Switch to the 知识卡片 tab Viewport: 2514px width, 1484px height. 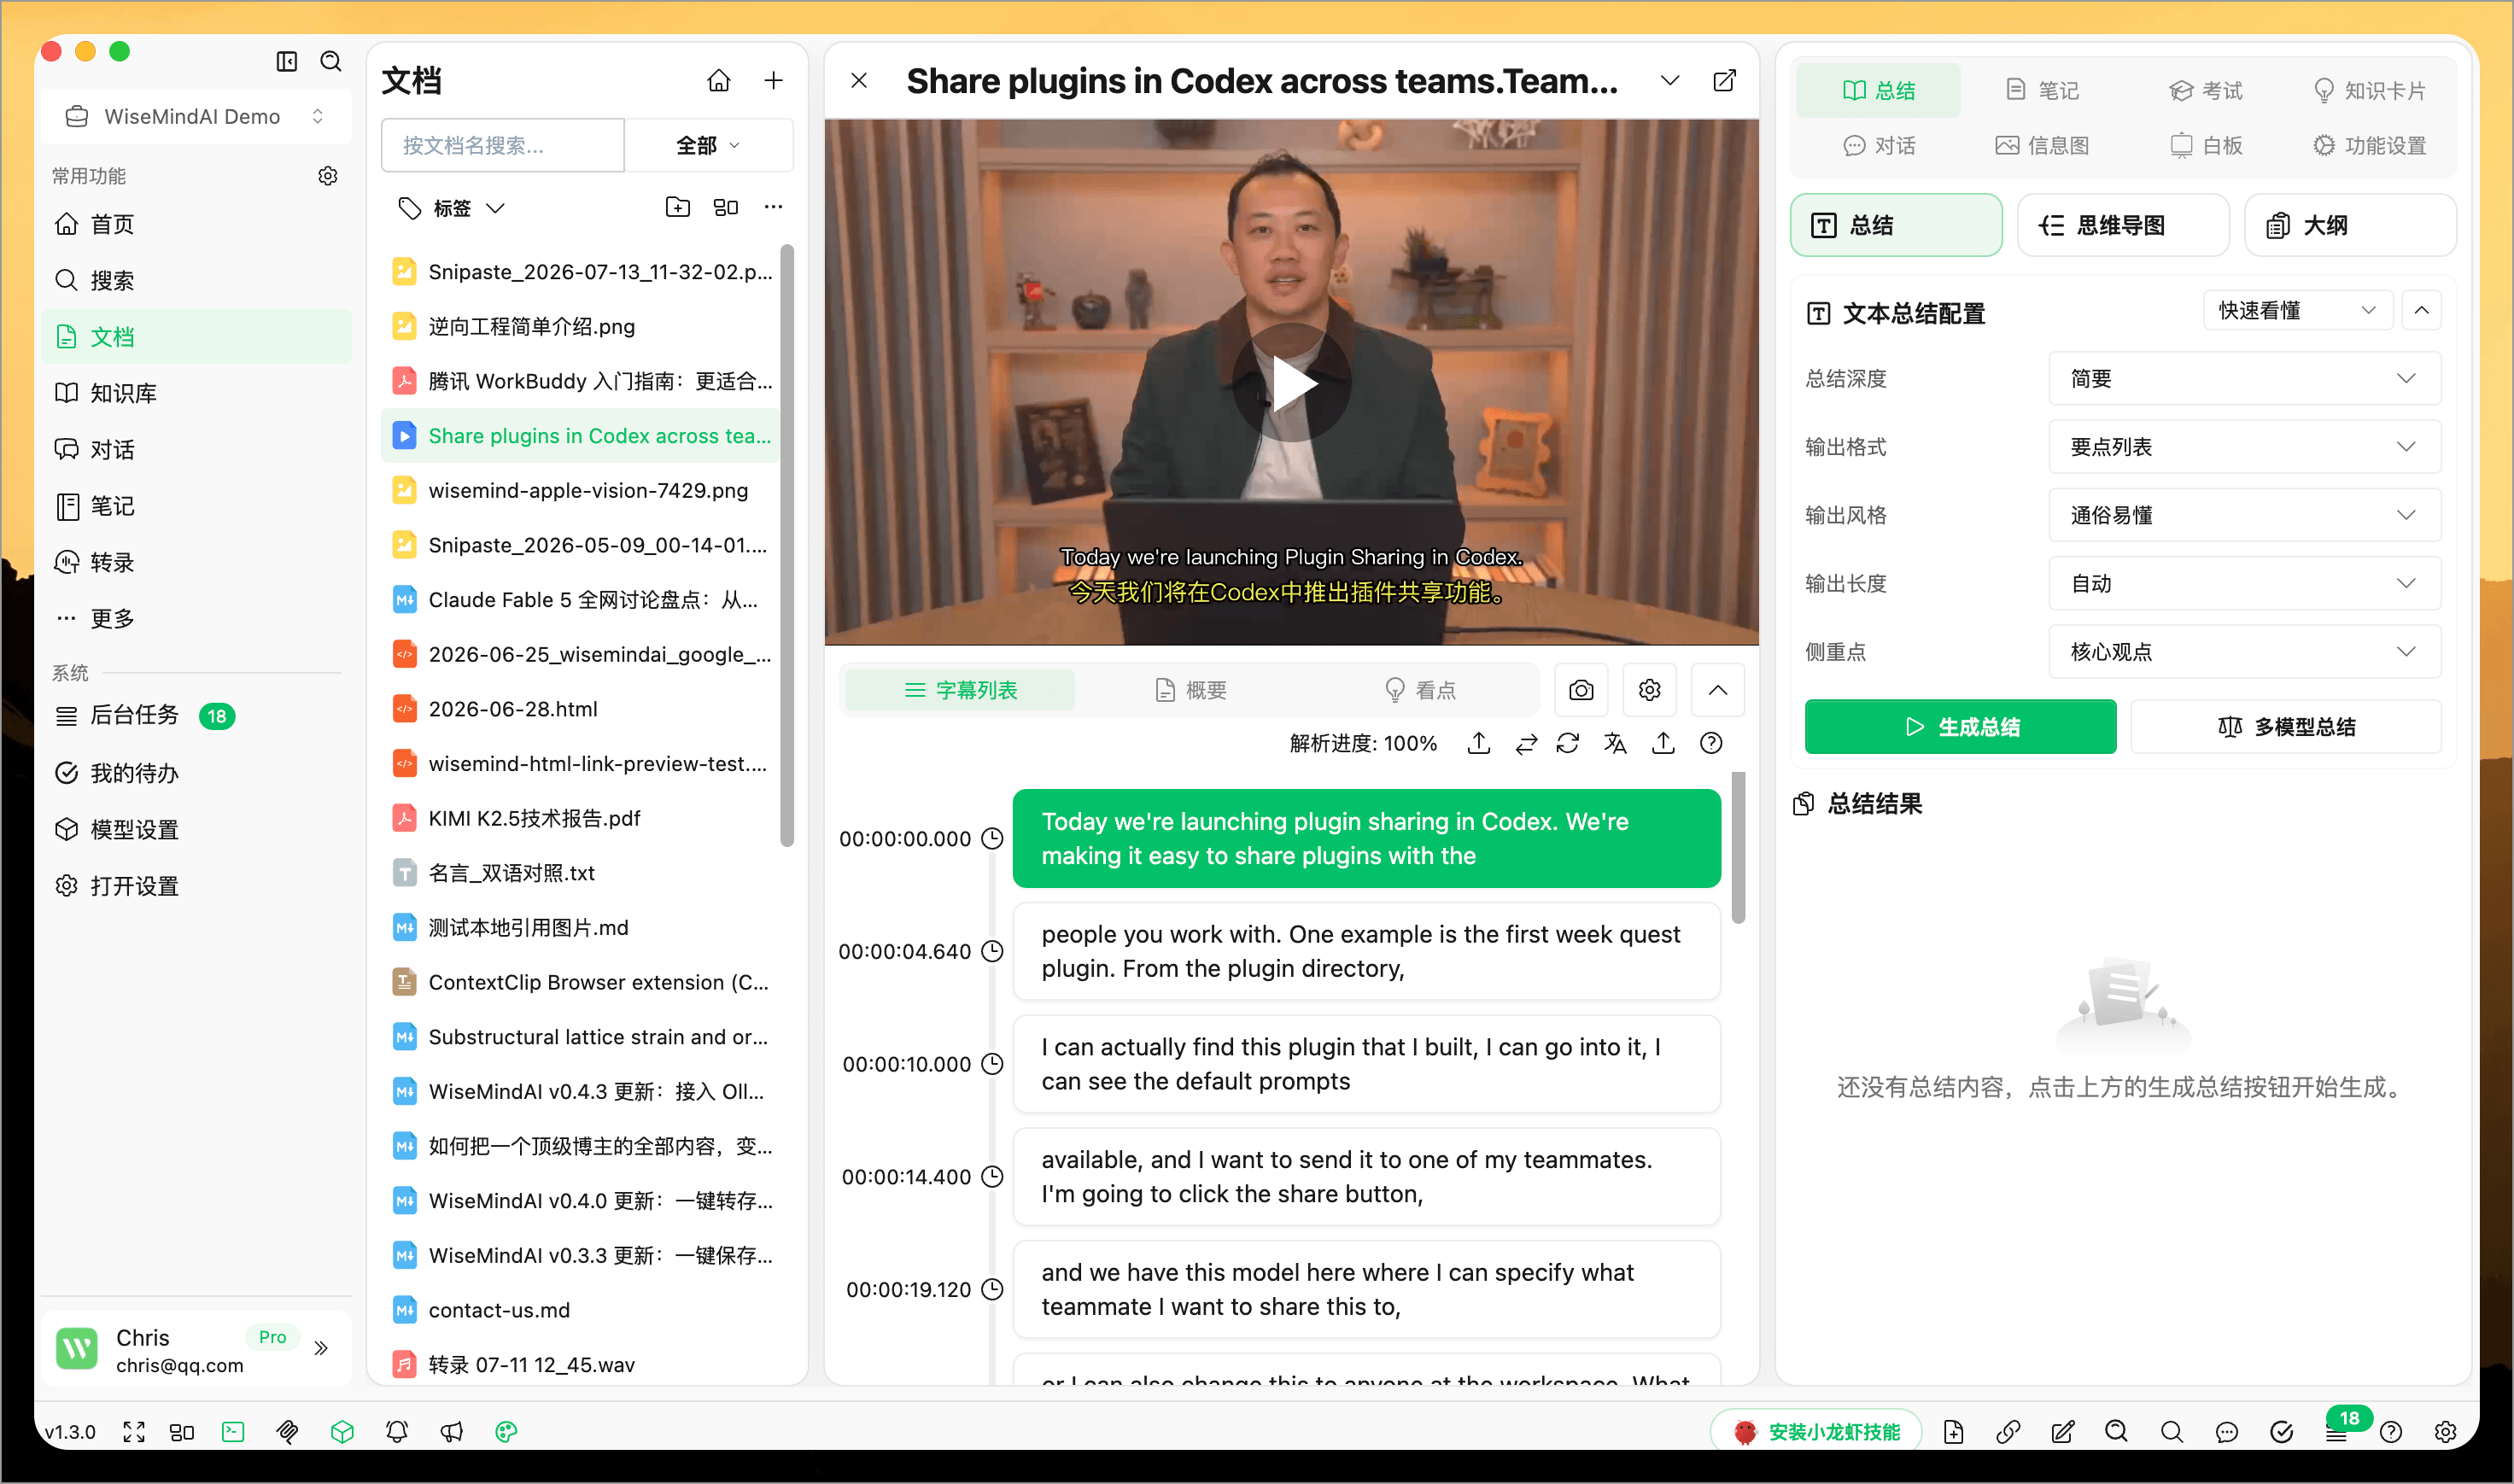point(2369,91)
